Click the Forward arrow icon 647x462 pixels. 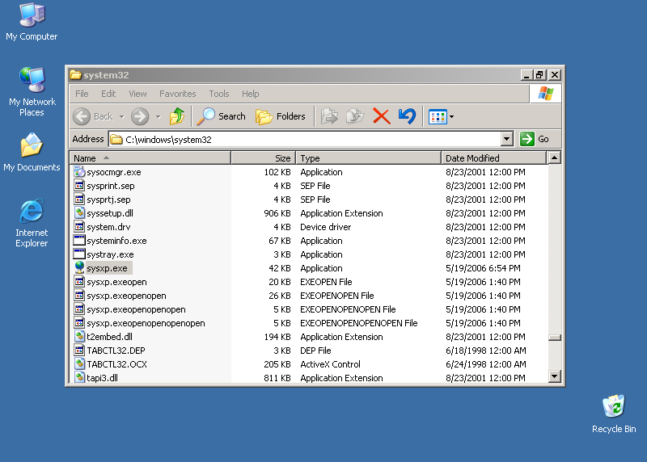pos(140,116)
